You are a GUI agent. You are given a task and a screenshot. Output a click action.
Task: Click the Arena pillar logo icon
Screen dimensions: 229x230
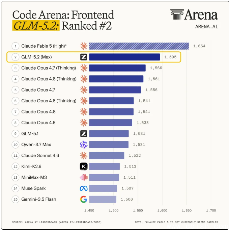[x=177, y=15]
